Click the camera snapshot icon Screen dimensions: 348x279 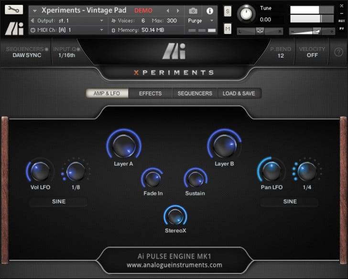(x=193, y=11)
